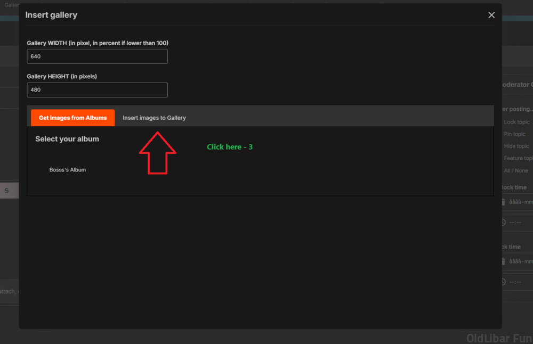
Task: Toggle the Lock topic option
Action: 516,122
